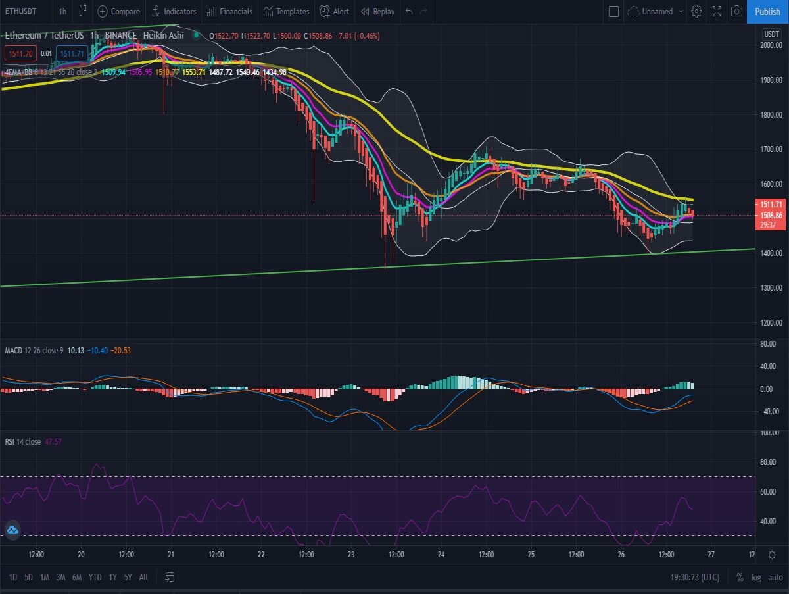Click the blue cloud logo badge
Image resolution: width=789 pixels, height=594 pixels.
(x=12, y=530)
